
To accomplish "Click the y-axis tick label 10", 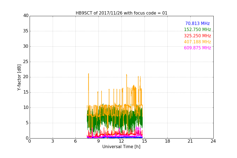I will 26,108.
